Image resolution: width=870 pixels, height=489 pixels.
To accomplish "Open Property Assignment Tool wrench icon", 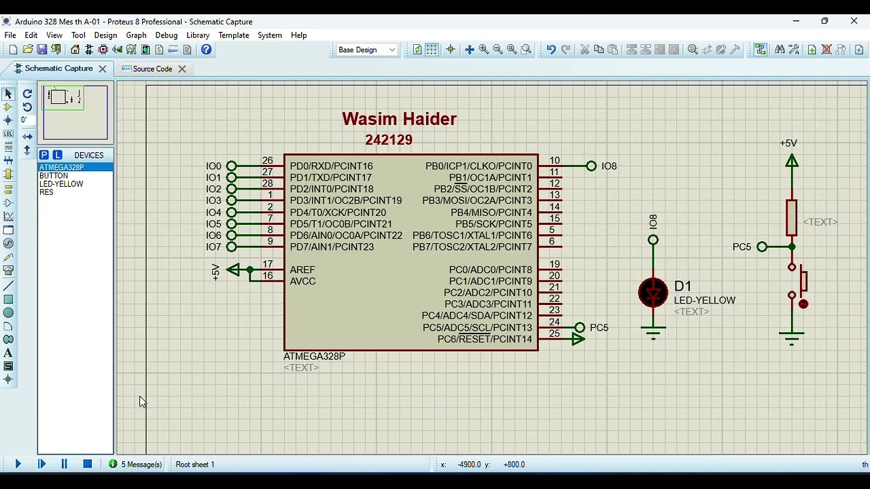I will (794, 50).
